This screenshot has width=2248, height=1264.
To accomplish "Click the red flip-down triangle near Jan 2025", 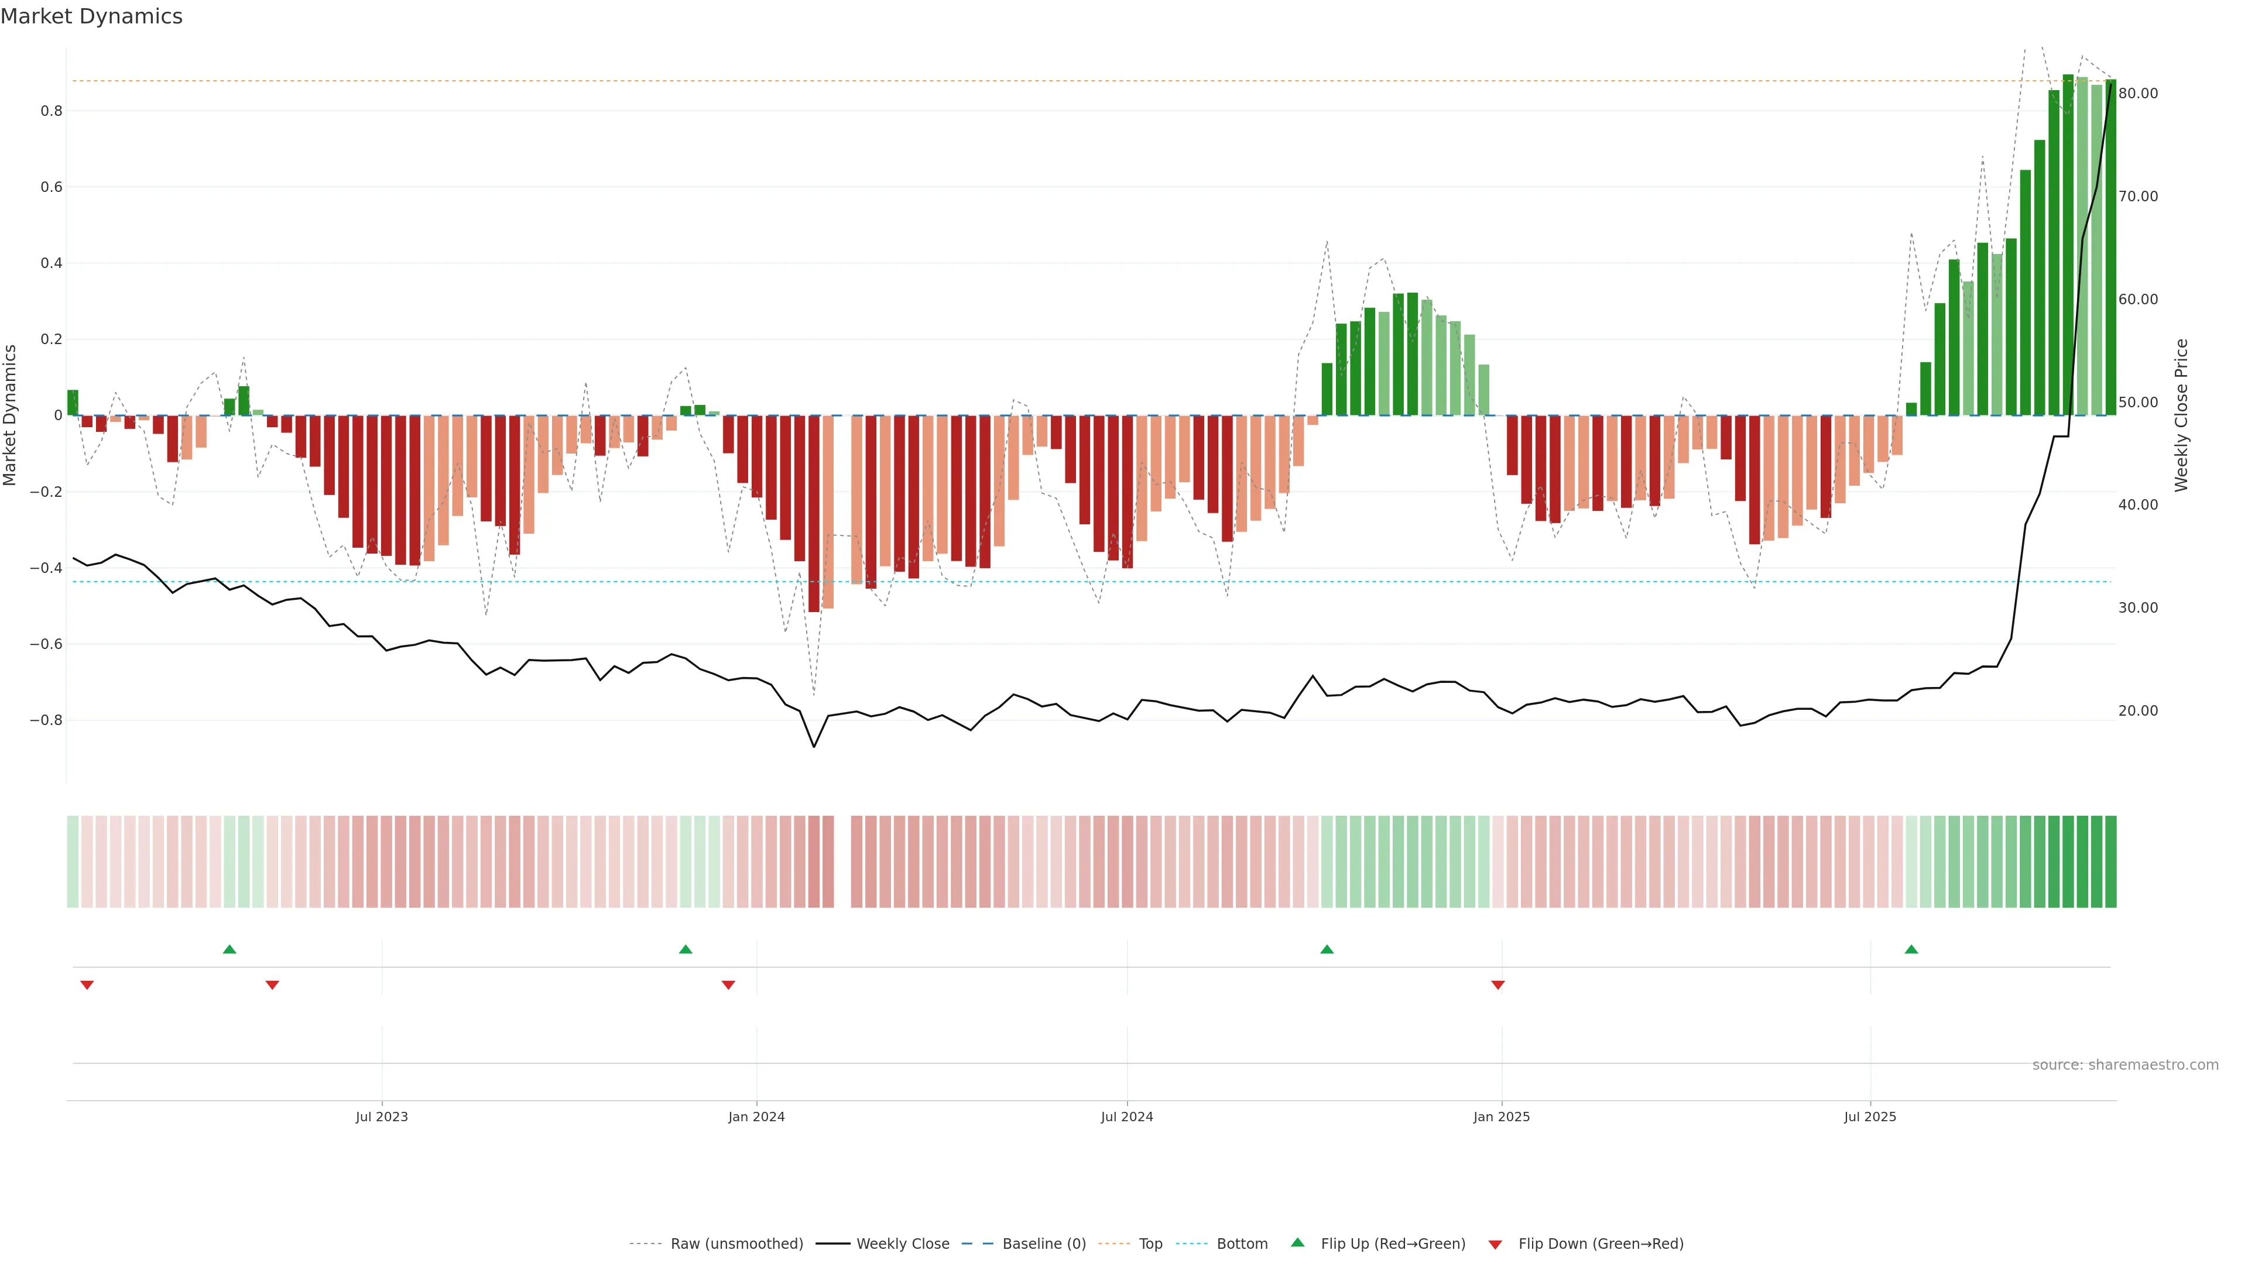I will coord(1497,985).
